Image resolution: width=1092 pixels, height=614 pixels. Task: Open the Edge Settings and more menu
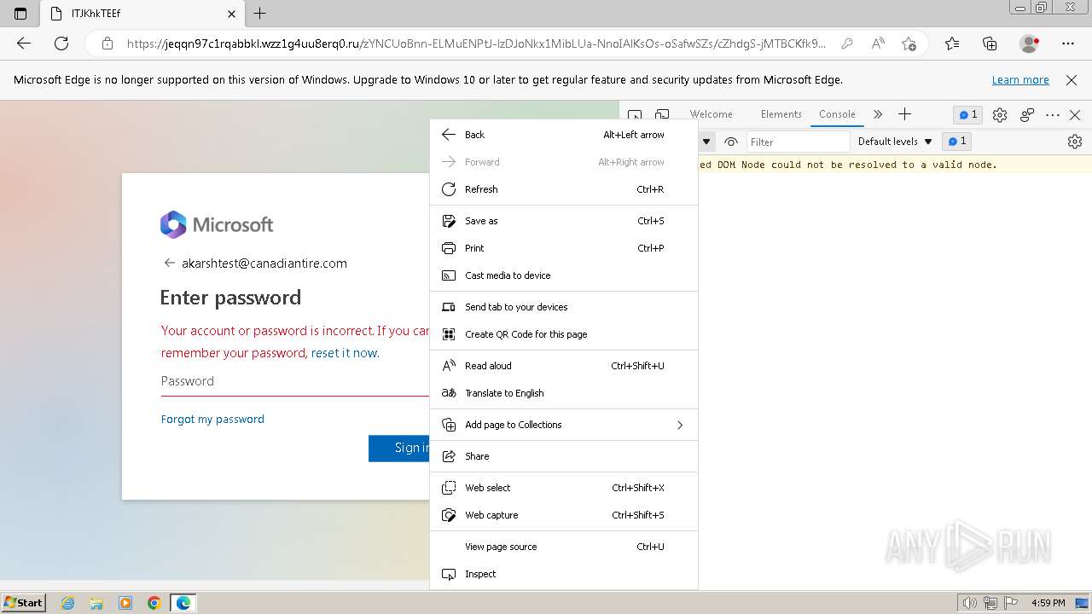pyautogui.click(x=1068, y=43)
